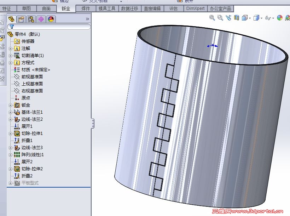Click Edit Appearance color ball icon

coord(280,18)
